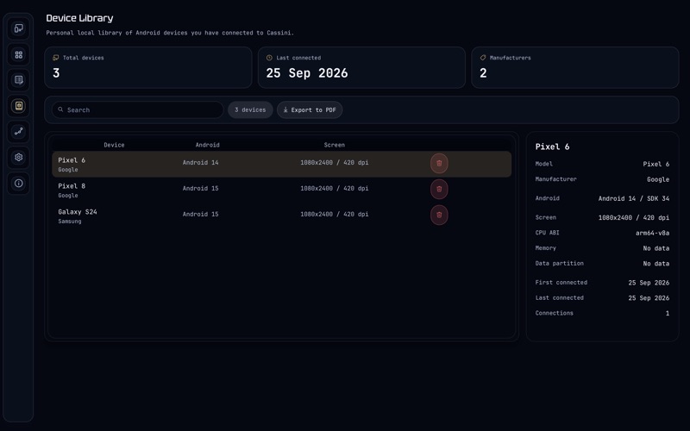Click screen resolution cell for Galaxy S24
Image resolution: width=690 pixels, height=431 pixels.
[x=335, y=214]
